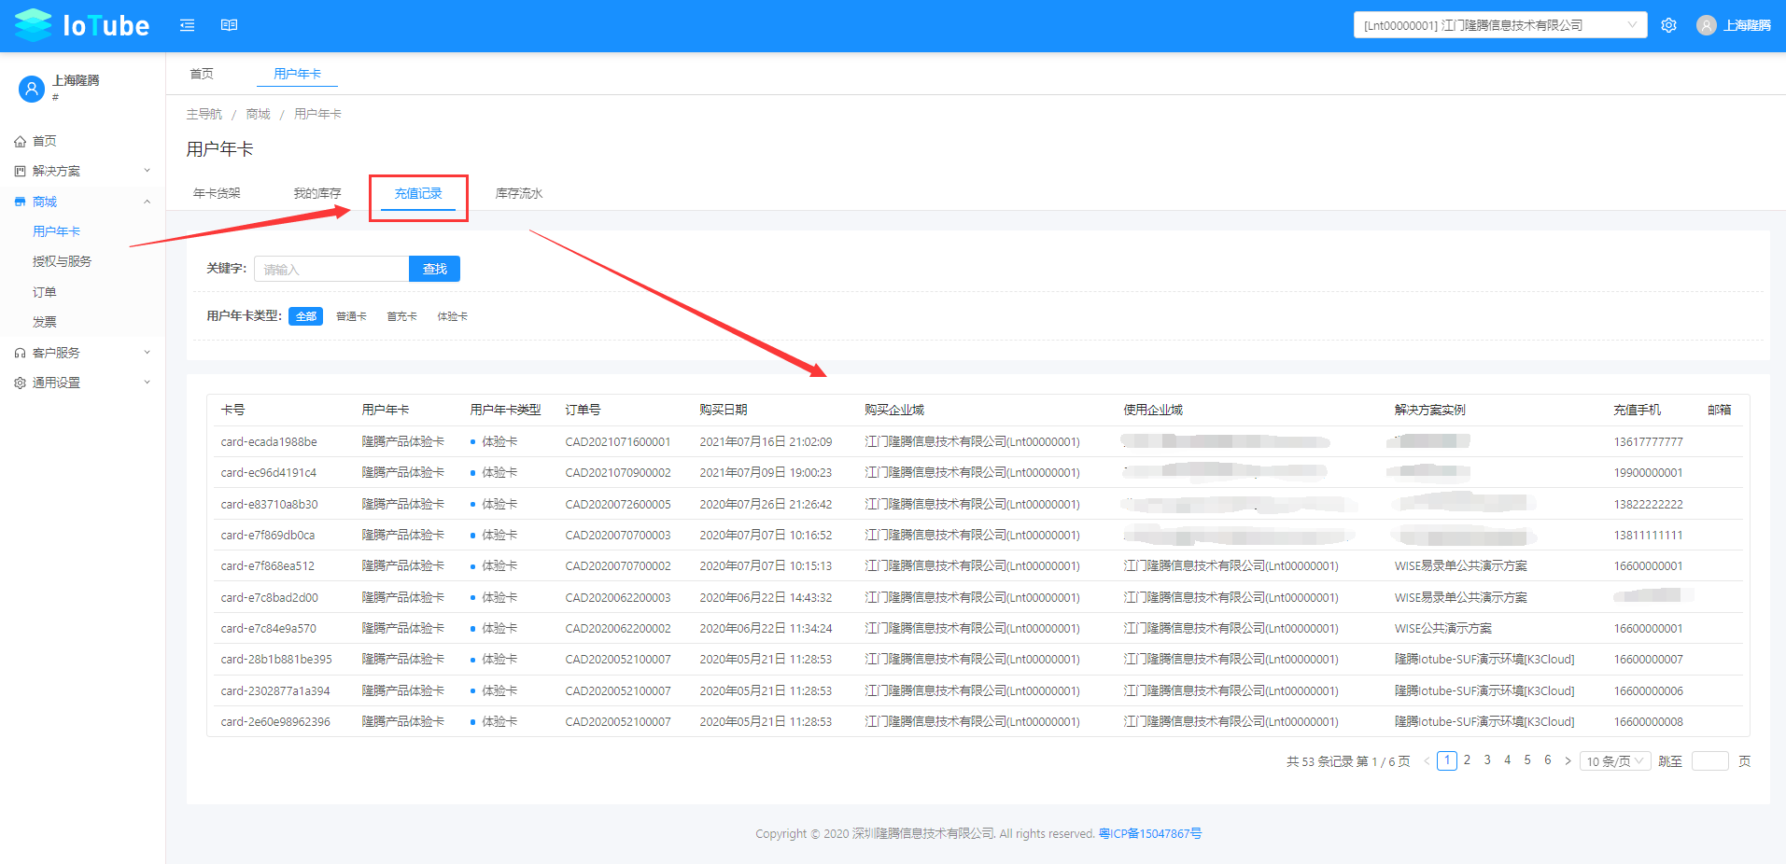
Task: Switch to the 我的库存 tab
Action: pos(317,193)
